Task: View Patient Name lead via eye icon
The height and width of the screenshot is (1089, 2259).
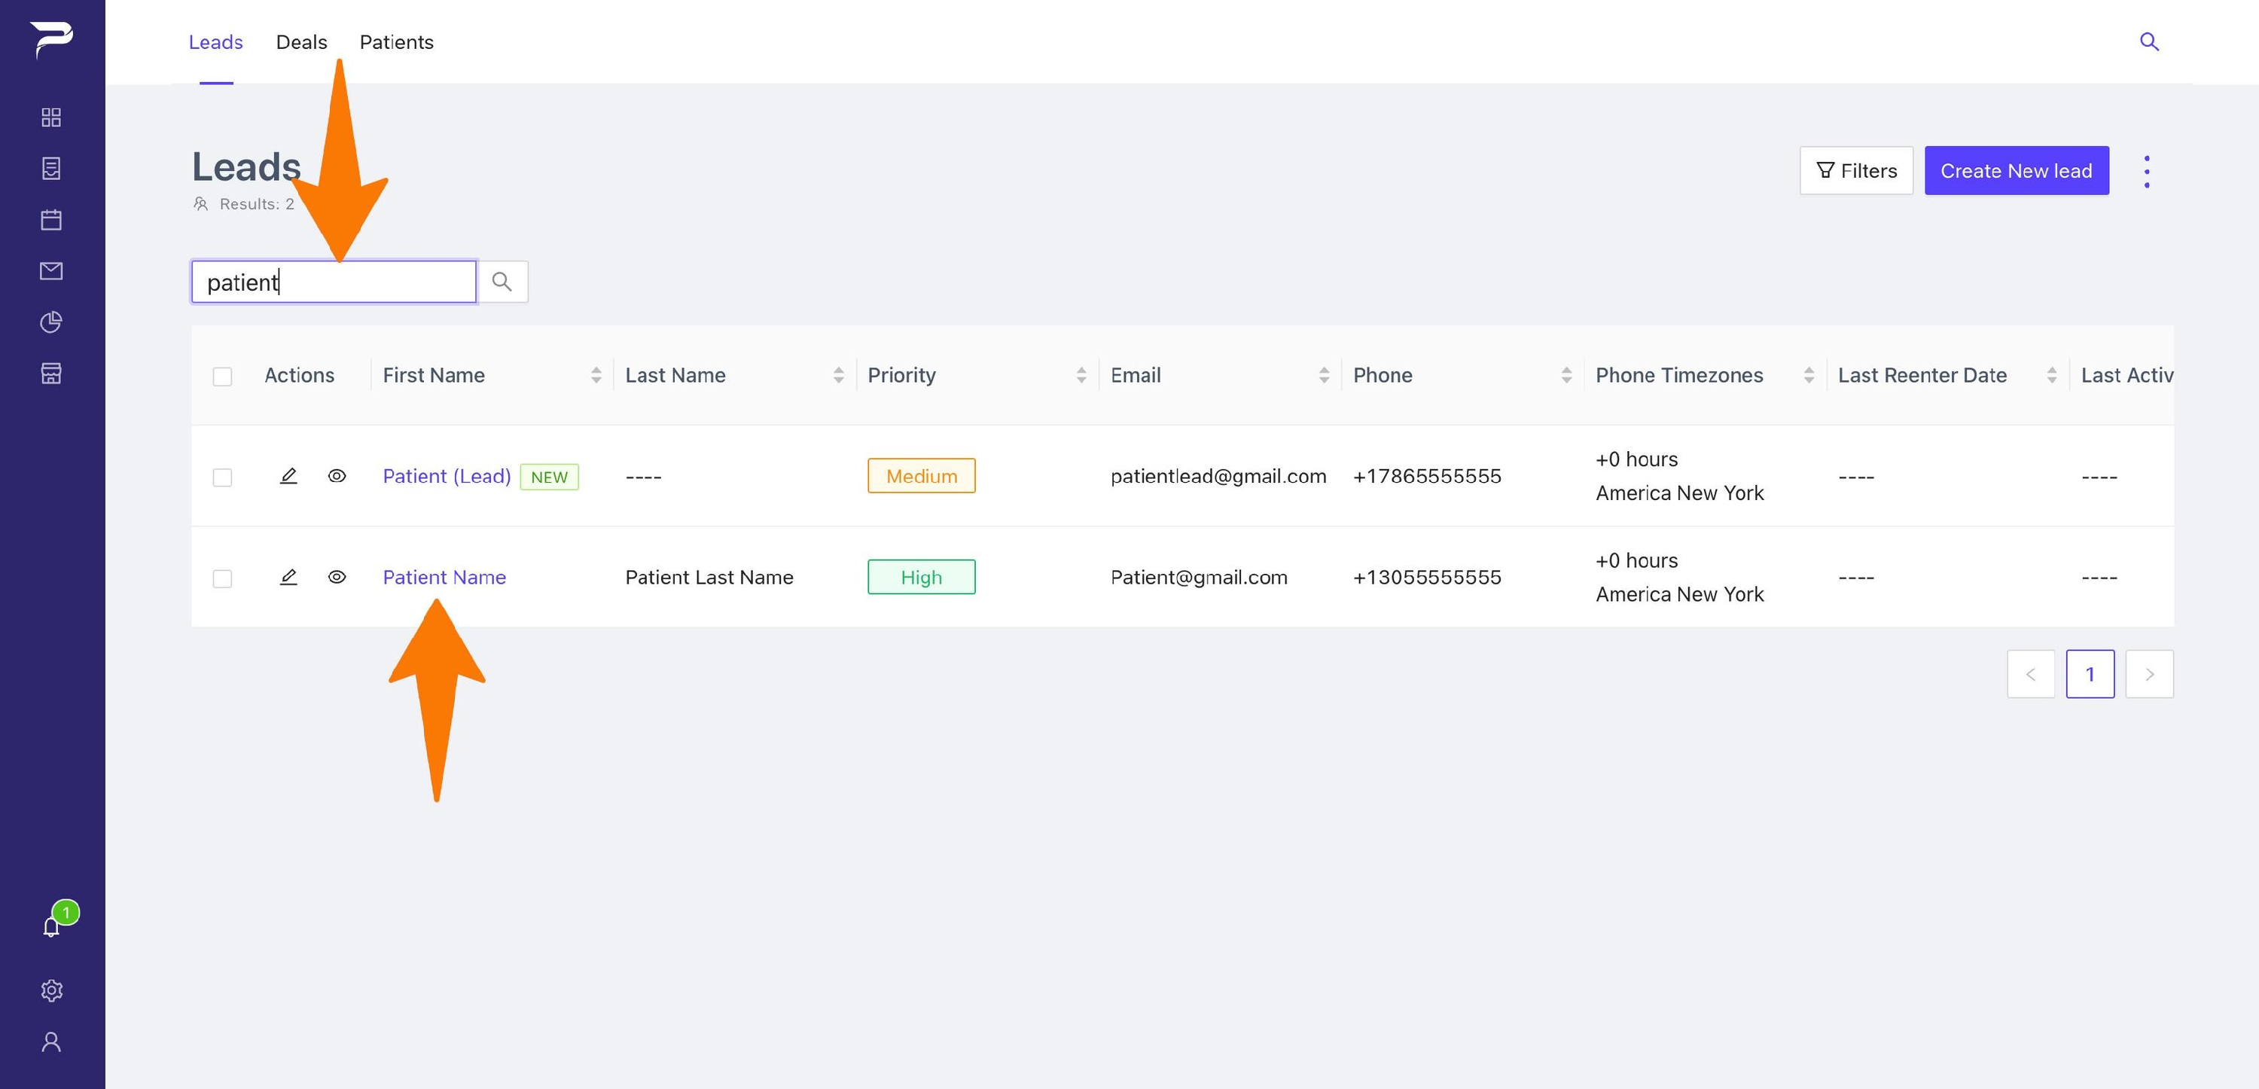Action: click(x=337, y=577)
